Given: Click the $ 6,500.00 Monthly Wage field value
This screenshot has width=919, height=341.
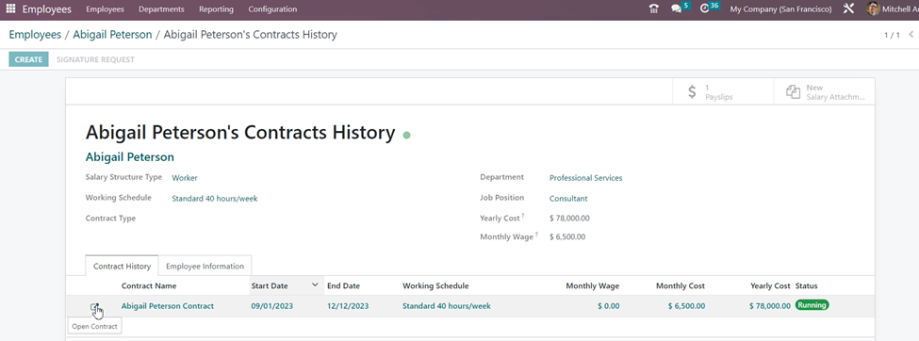Looking at the screenshot, I should point(567,237).
